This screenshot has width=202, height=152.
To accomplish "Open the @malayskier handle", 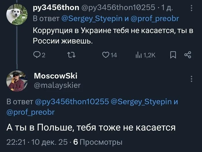I will click(57, 85).
